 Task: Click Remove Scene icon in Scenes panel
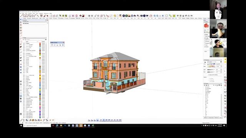(x=208, y=85)
